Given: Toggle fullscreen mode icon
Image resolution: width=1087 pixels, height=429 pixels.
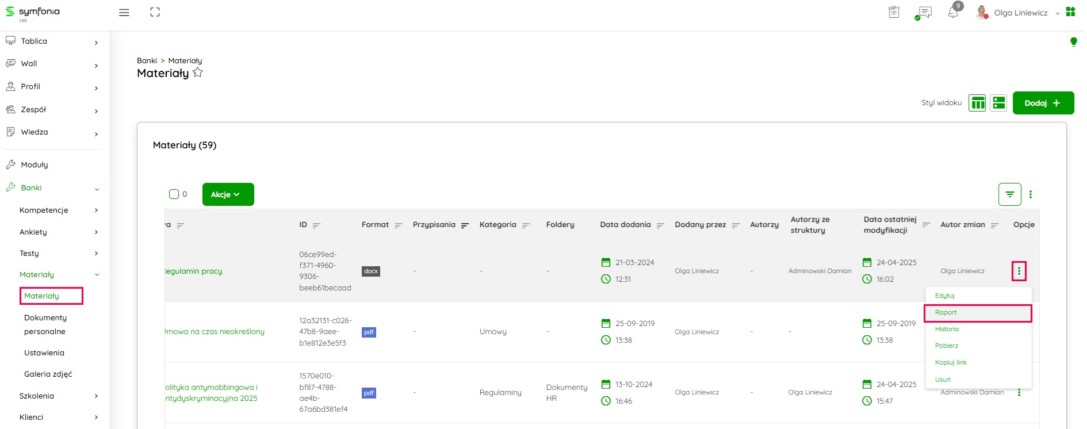Looking at the screenshot, I should pos(155,13).
